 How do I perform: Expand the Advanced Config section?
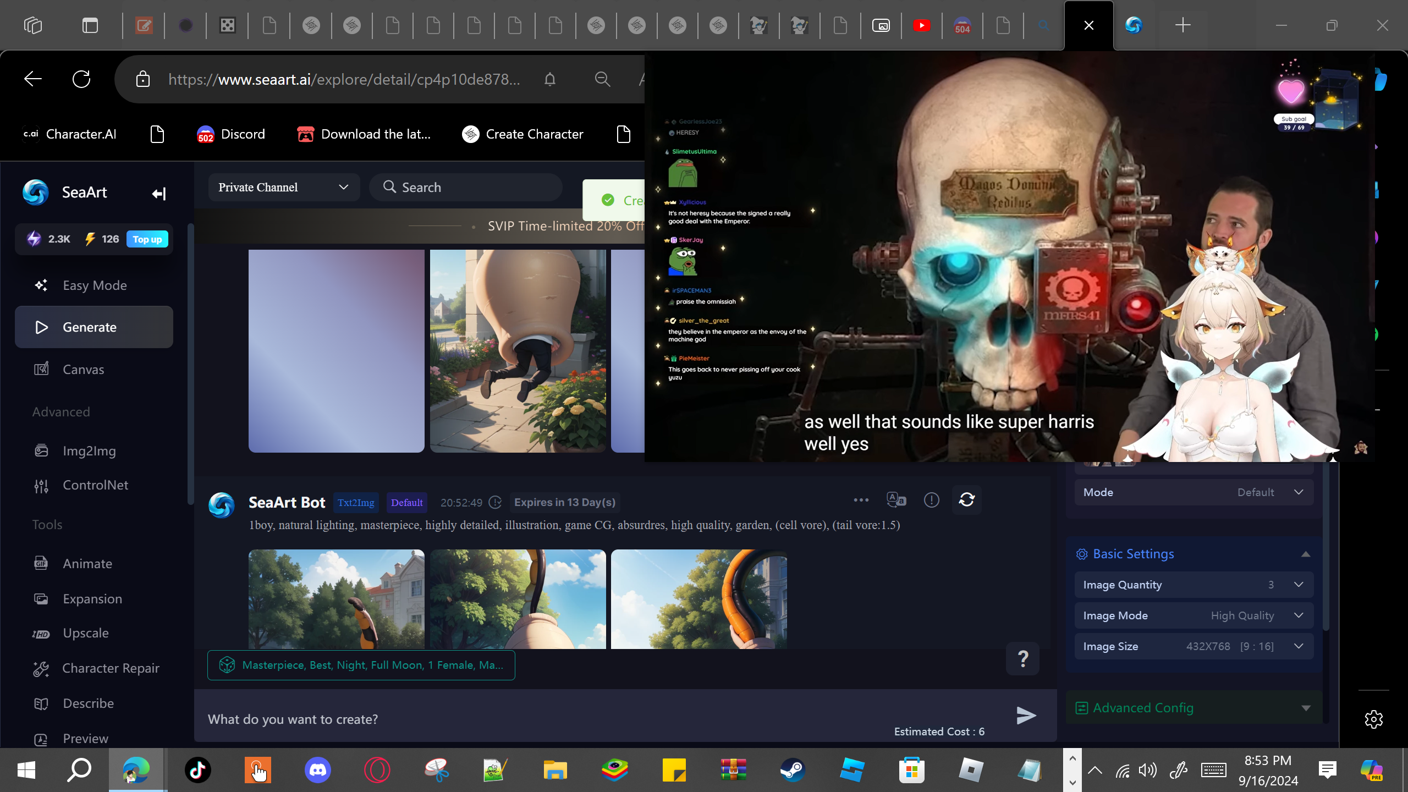[x=1194, y=708]
